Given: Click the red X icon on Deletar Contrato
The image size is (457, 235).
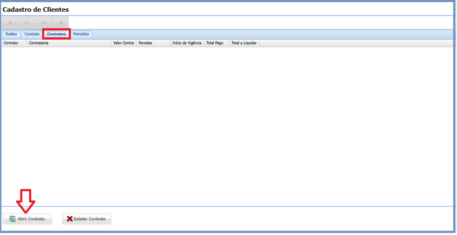Looking at the screenshot, I should pos(69,219).
